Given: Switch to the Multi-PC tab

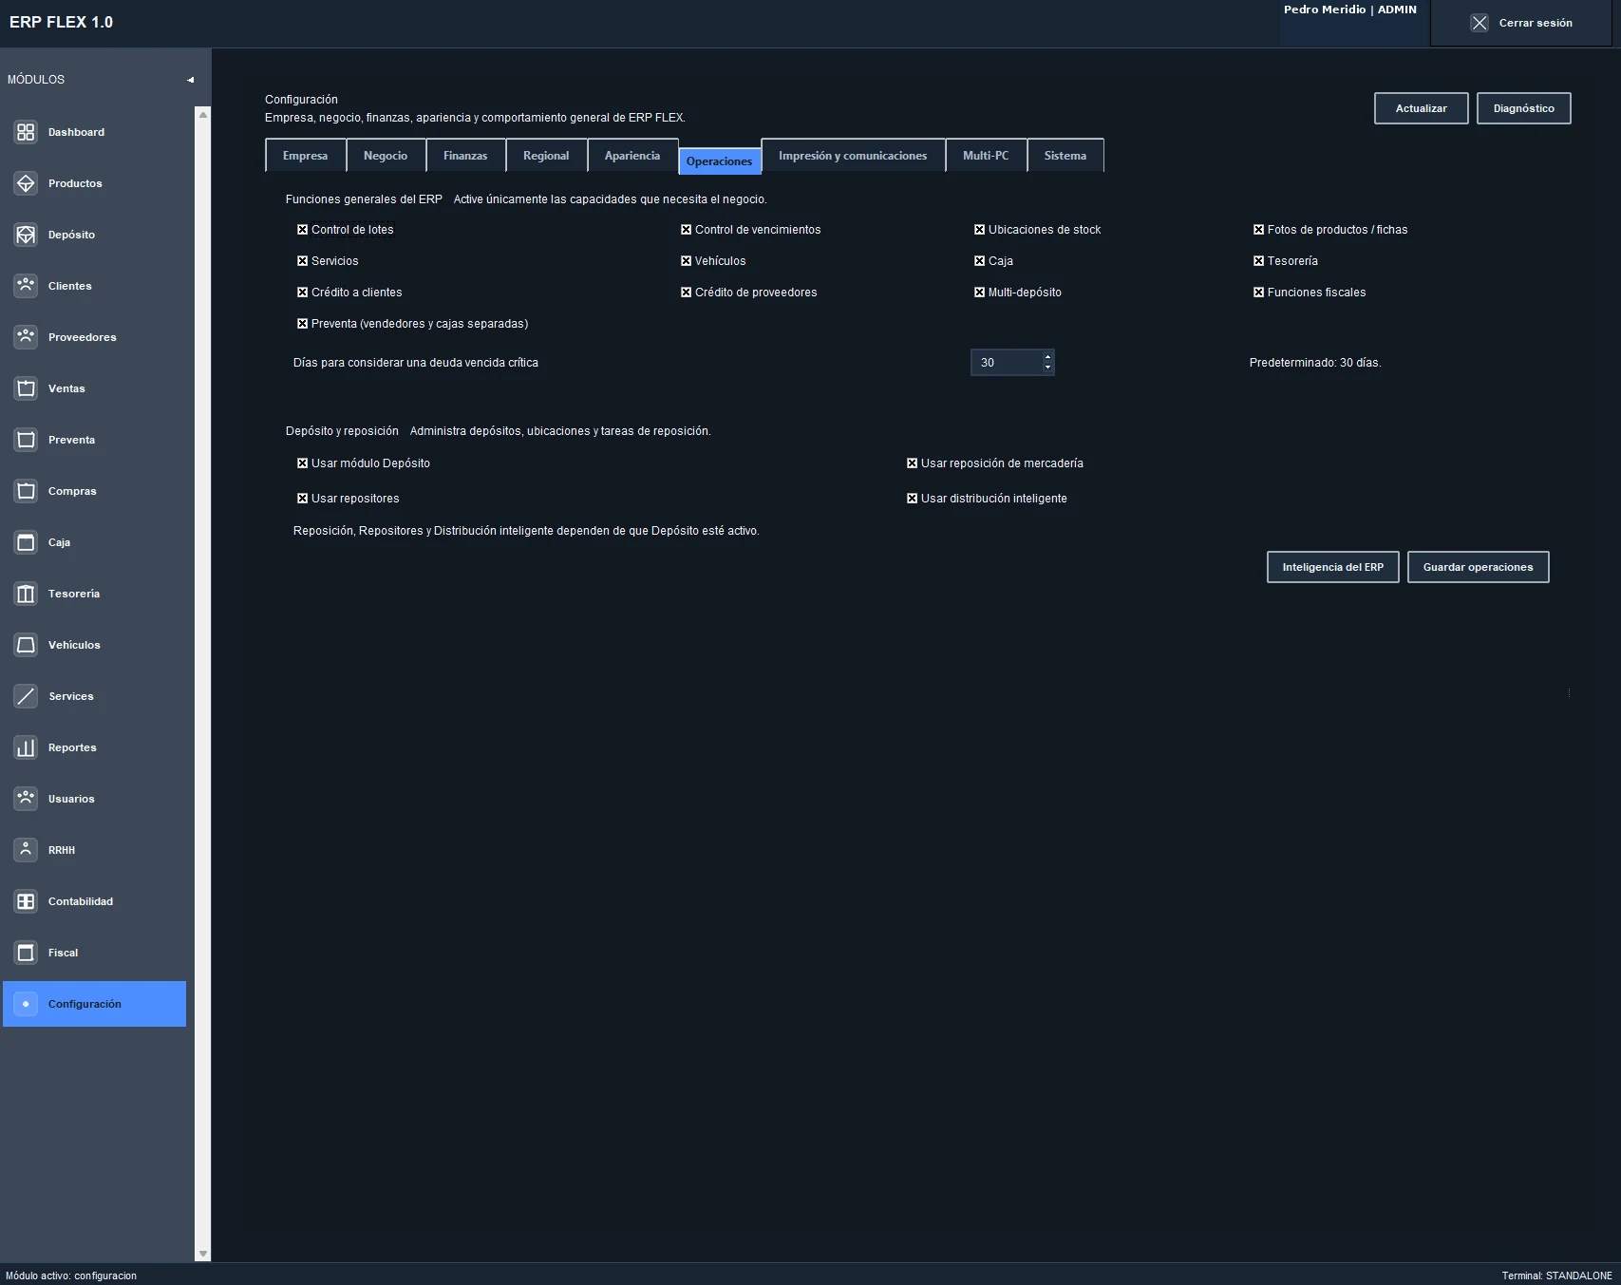Looking at the screenshot, I should [x=986, y=156].
